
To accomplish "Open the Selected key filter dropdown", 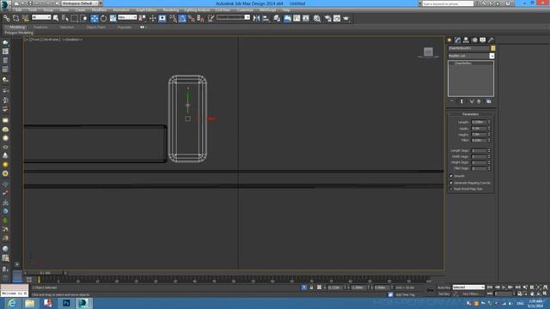I will click(x=468, y=288).
